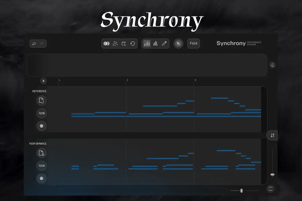Click the vertical zoom slider thumb
Viewport: 302px width, 201px height.
pos(272,175)
